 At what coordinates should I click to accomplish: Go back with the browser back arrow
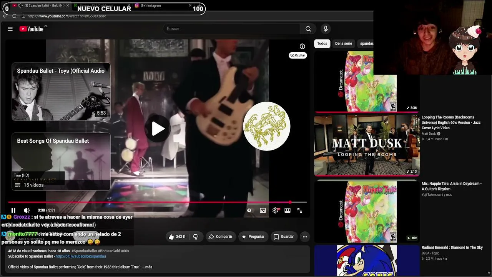(5, 16)
